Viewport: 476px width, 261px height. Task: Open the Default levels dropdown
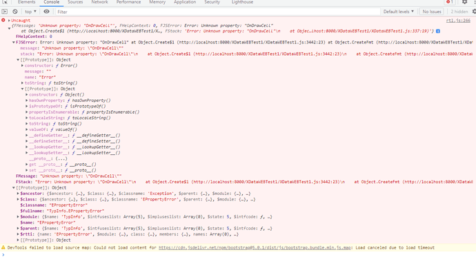(398, 12)
